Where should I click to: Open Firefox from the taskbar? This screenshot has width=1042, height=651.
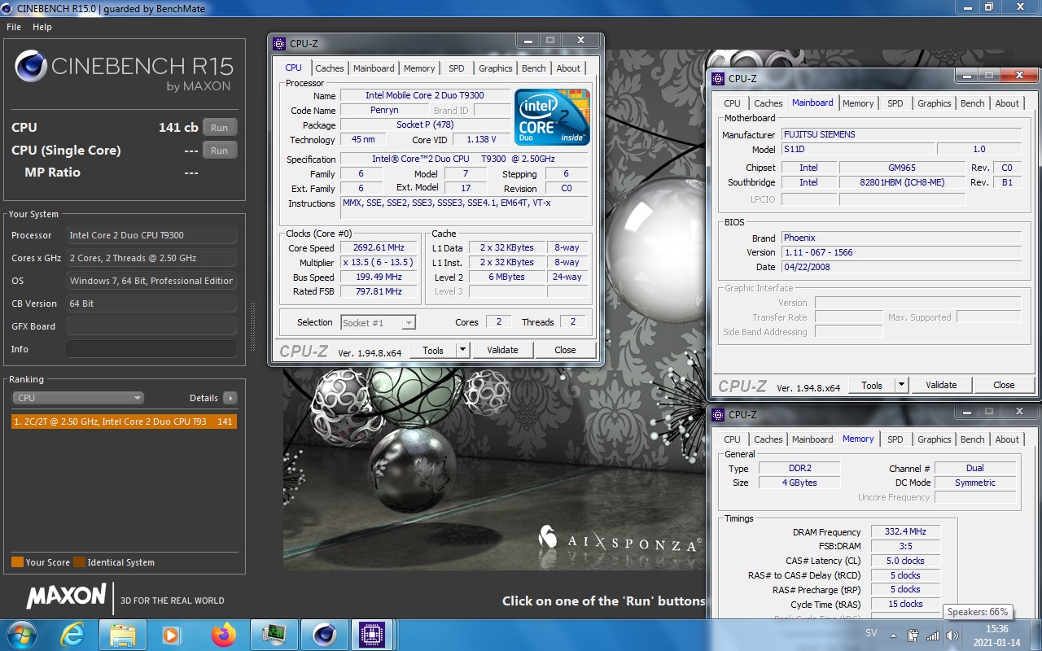pos(222,635)
